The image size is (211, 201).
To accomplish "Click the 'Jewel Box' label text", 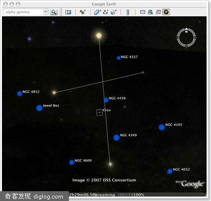I will tap(51, 106).
